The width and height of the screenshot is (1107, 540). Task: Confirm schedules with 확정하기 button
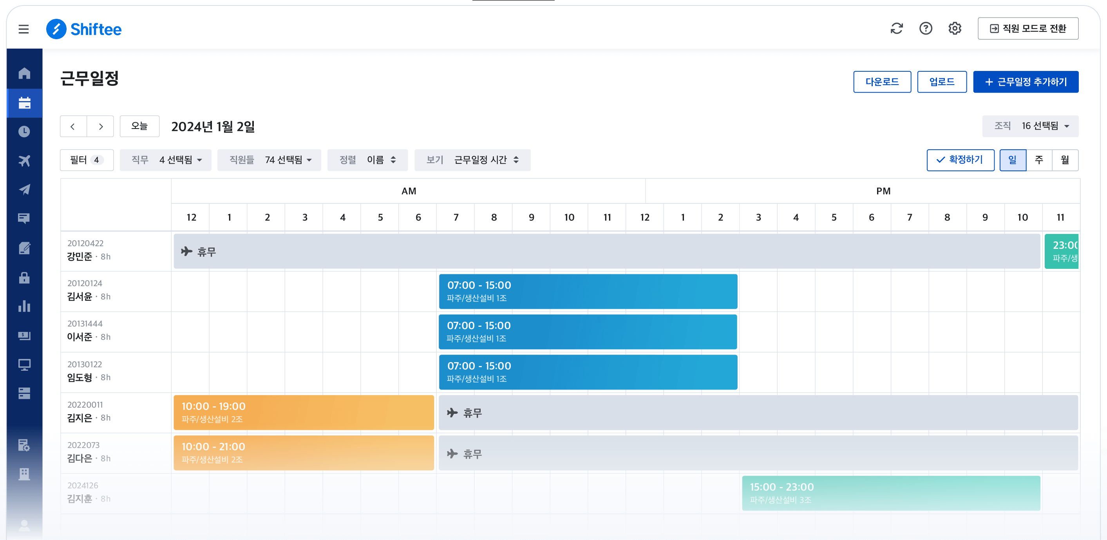coord(960,160)
